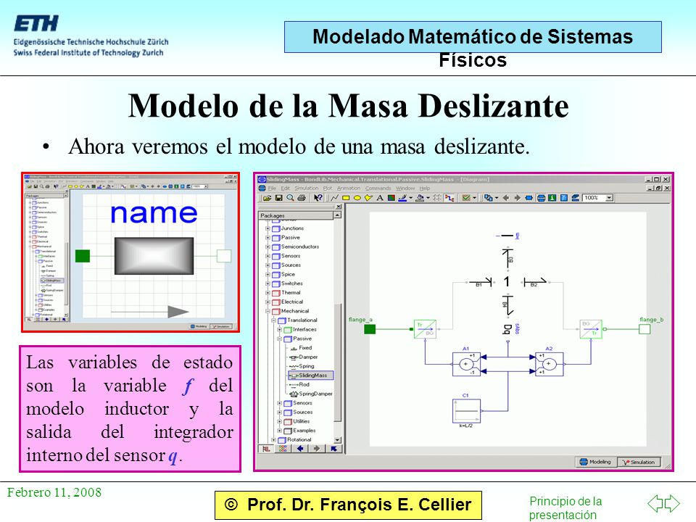Expand the Junctions package node
The height and width of the screenshot is (522, 696).
coord(268,228)
